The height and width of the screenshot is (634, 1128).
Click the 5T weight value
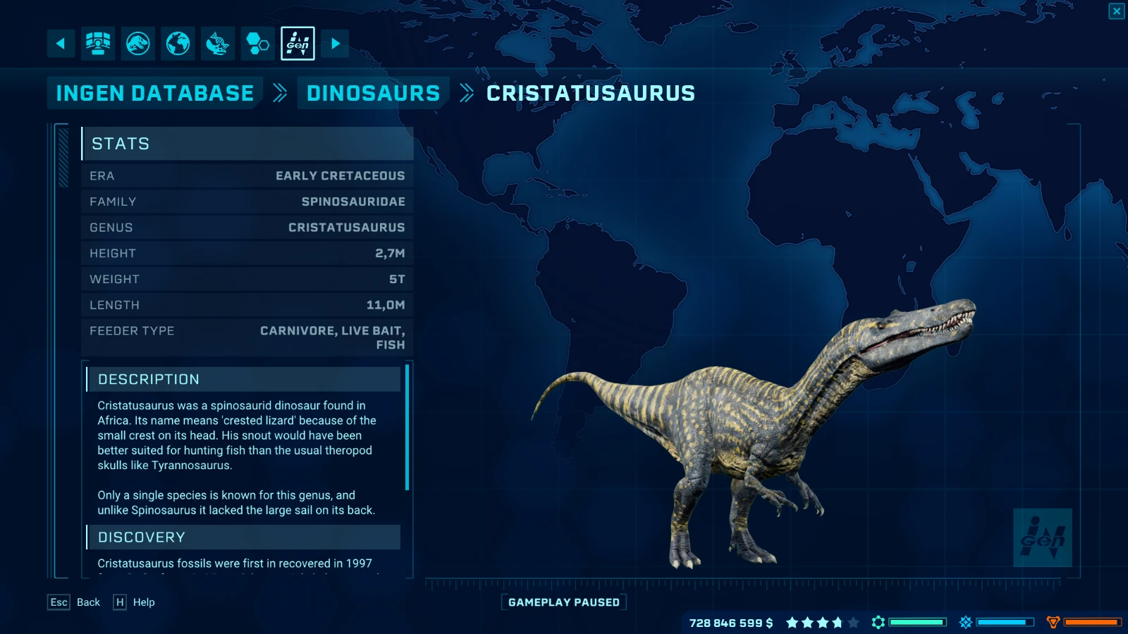coord(397,280)
